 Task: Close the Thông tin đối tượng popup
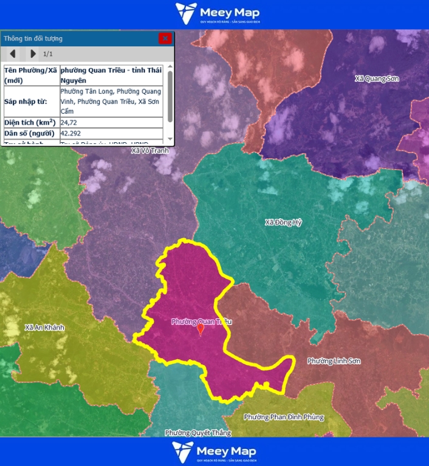(x=165, y=38)
